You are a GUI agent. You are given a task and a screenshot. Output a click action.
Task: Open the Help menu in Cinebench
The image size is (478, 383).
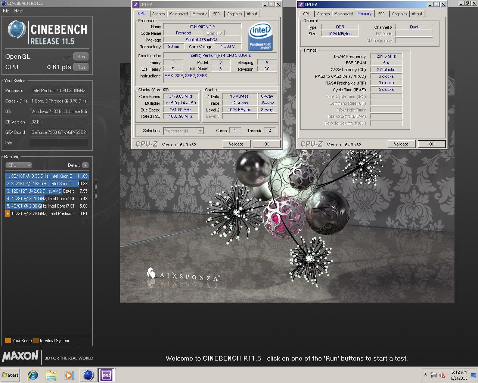pyautogui.click(x=18, y=11)
